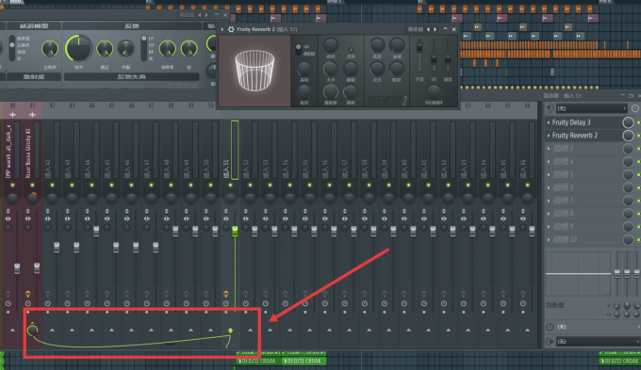The width and height of the screenshot is (641, 370).
Task: Click the mixer track parametric EQ graph
Action: point(578,274)
